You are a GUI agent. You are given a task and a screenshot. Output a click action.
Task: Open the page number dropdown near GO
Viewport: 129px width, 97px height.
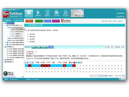(116, 76)
